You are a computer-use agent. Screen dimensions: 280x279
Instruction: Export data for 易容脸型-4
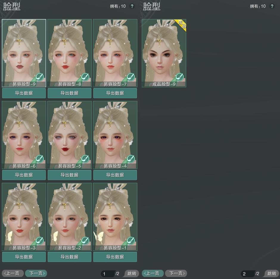pyautogui.click(x=115, y=175)
